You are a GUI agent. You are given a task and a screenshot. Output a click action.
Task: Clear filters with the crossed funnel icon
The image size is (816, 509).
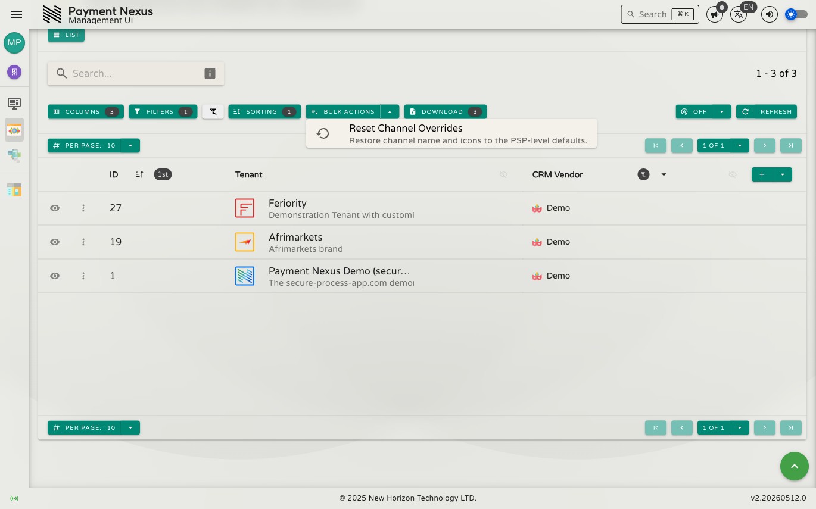(213, 111)
